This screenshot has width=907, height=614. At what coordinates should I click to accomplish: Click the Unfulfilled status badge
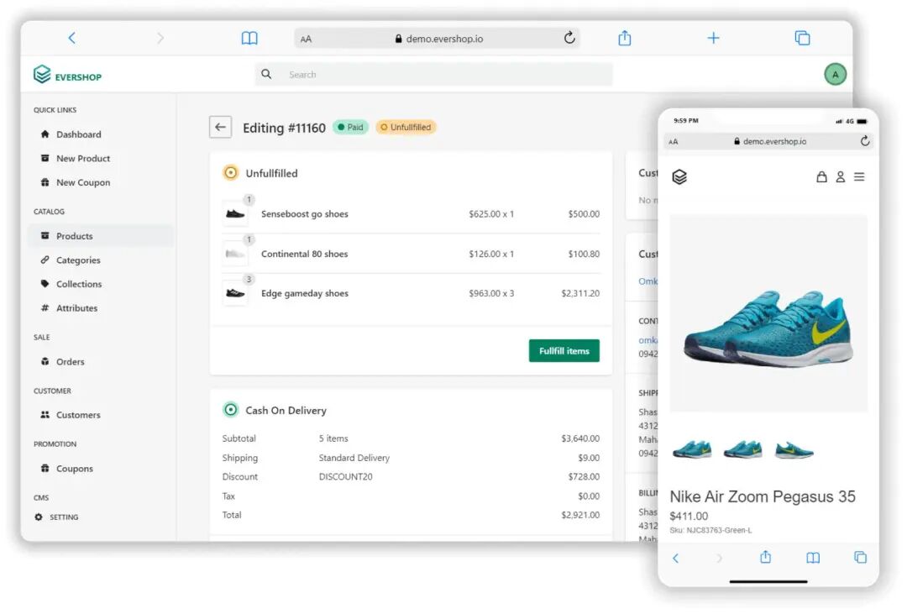(407, 127)
